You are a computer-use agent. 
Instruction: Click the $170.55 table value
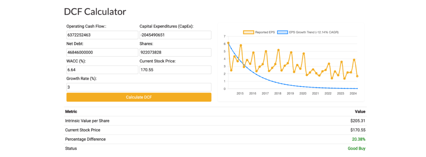[x=358, y=130]
